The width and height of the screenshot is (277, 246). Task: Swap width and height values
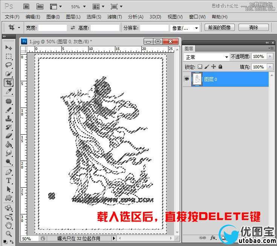73,28
